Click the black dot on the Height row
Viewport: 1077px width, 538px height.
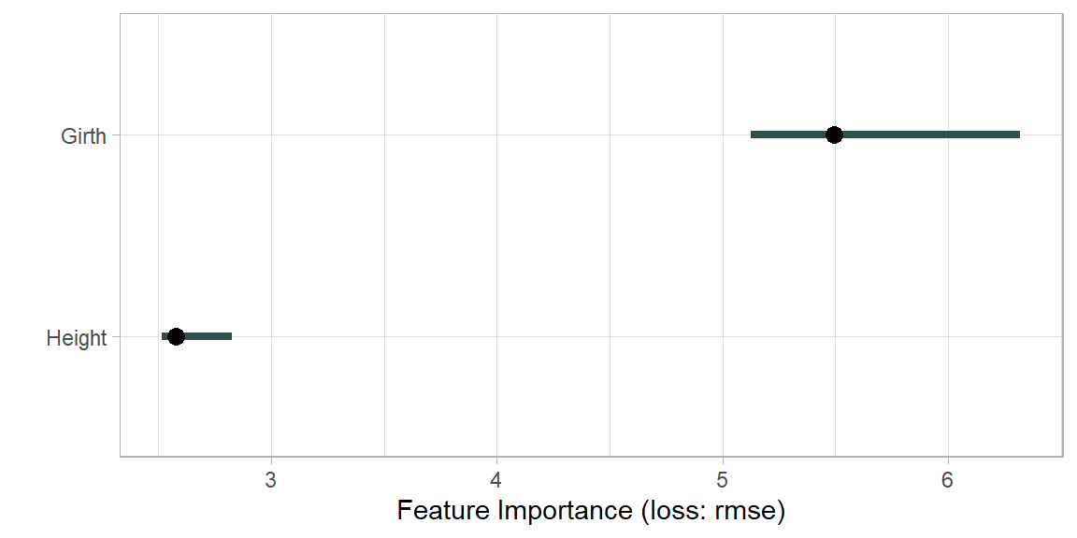pyautogui.click(x=176, y=336)
